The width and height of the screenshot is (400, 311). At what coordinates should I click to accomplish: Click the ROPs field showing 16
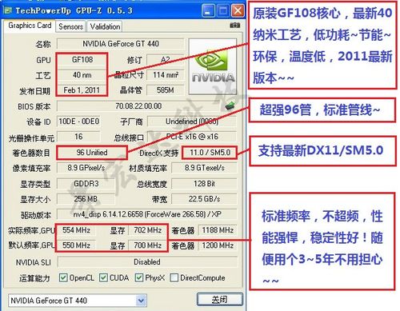[79, 137]
